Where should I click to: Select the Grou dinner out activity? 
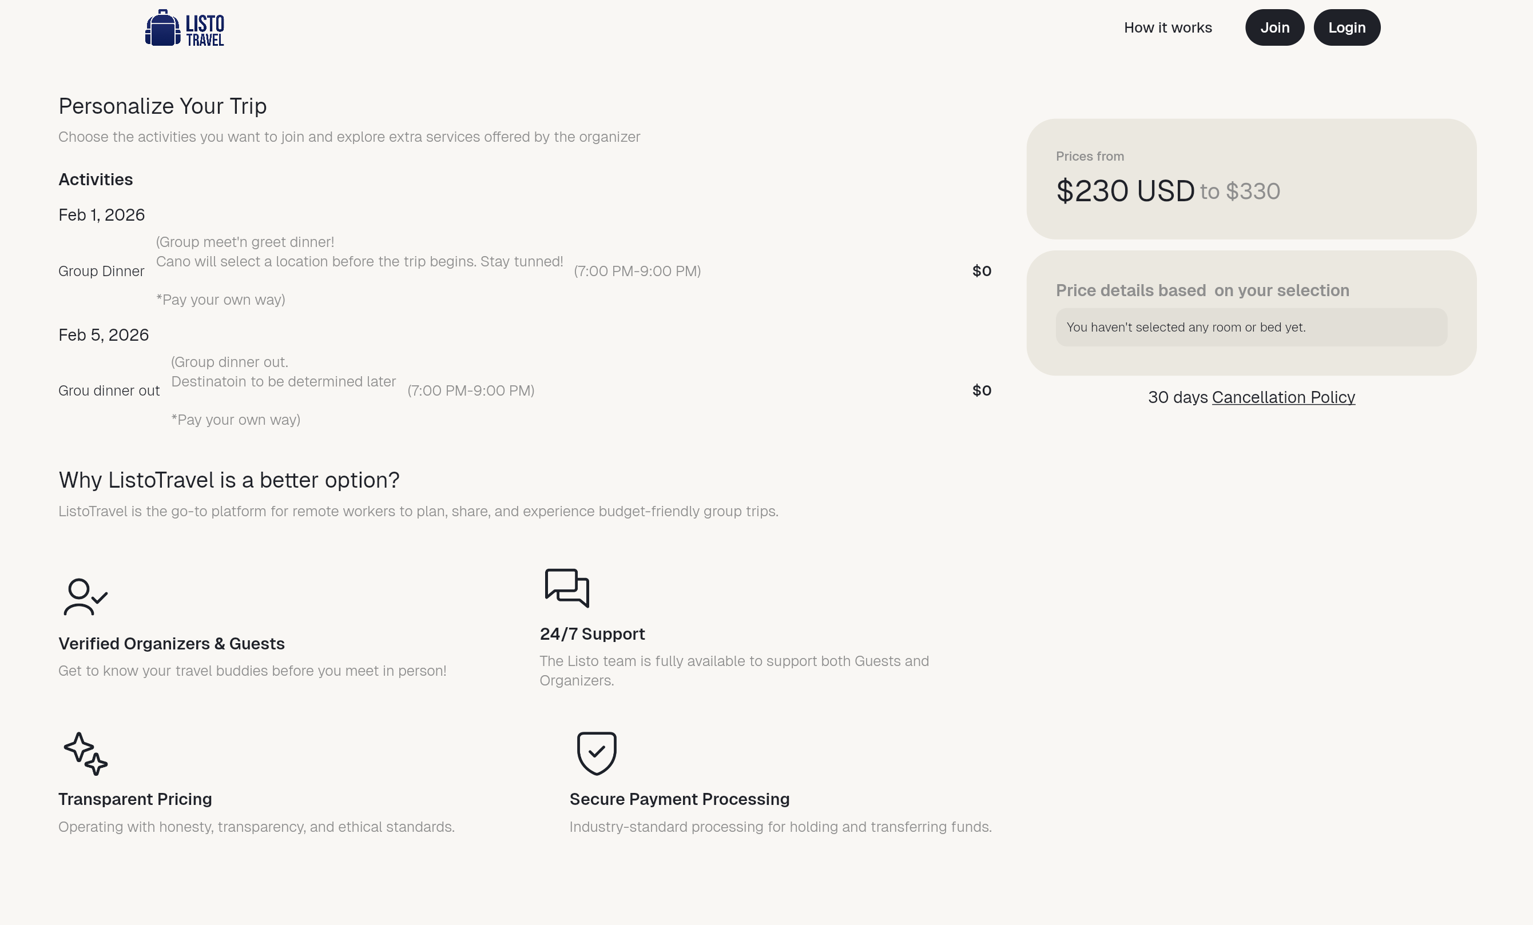click(109, 390)
